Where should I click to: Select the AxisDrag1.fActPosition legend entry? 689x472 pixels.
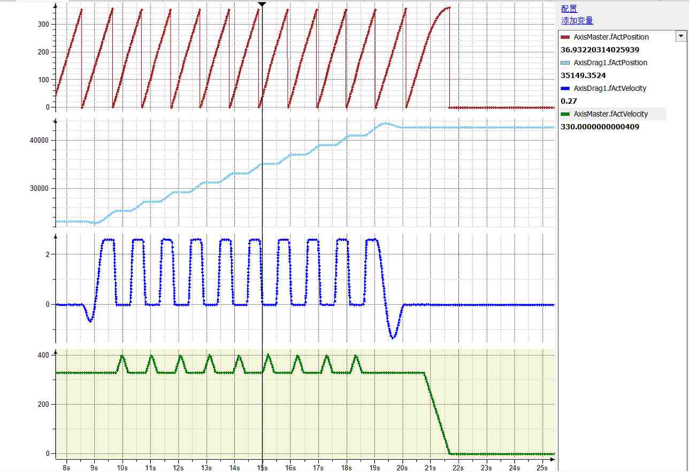tap(610, 63)
